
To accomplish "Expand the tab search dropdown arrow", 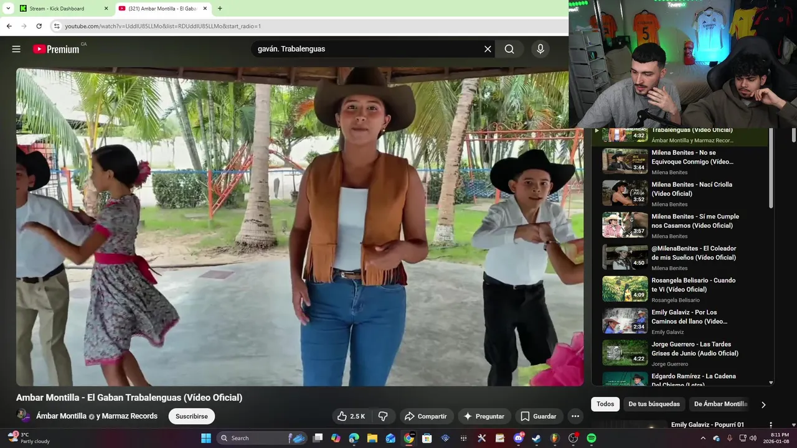I will click(x=7, y=9).
